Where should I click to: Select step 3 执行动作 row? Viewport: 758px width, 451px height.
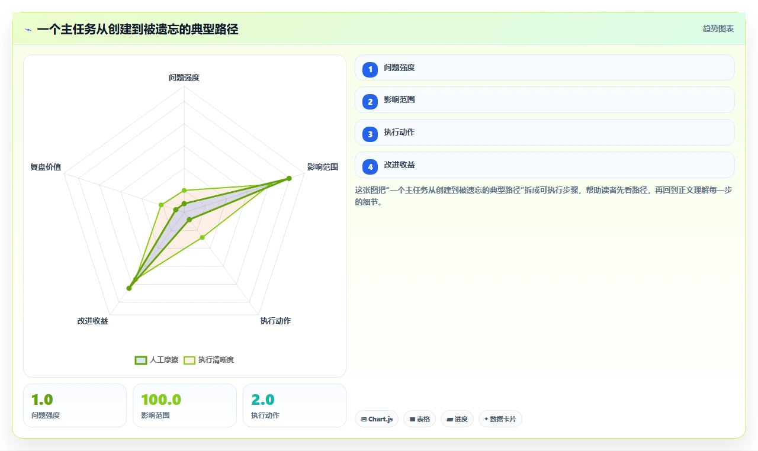(545, 133)
